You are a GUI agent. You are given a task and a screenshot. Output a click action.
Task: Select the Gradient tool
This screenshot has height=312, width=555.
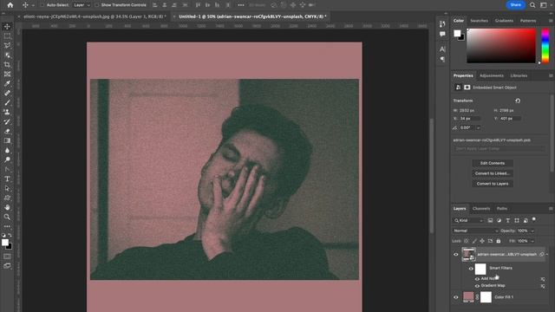[7, 140]
